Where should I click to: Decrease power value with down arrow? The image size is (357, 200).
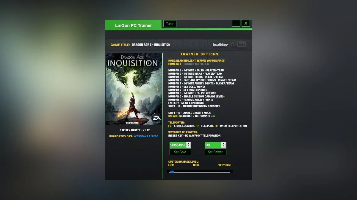[224, 146]
